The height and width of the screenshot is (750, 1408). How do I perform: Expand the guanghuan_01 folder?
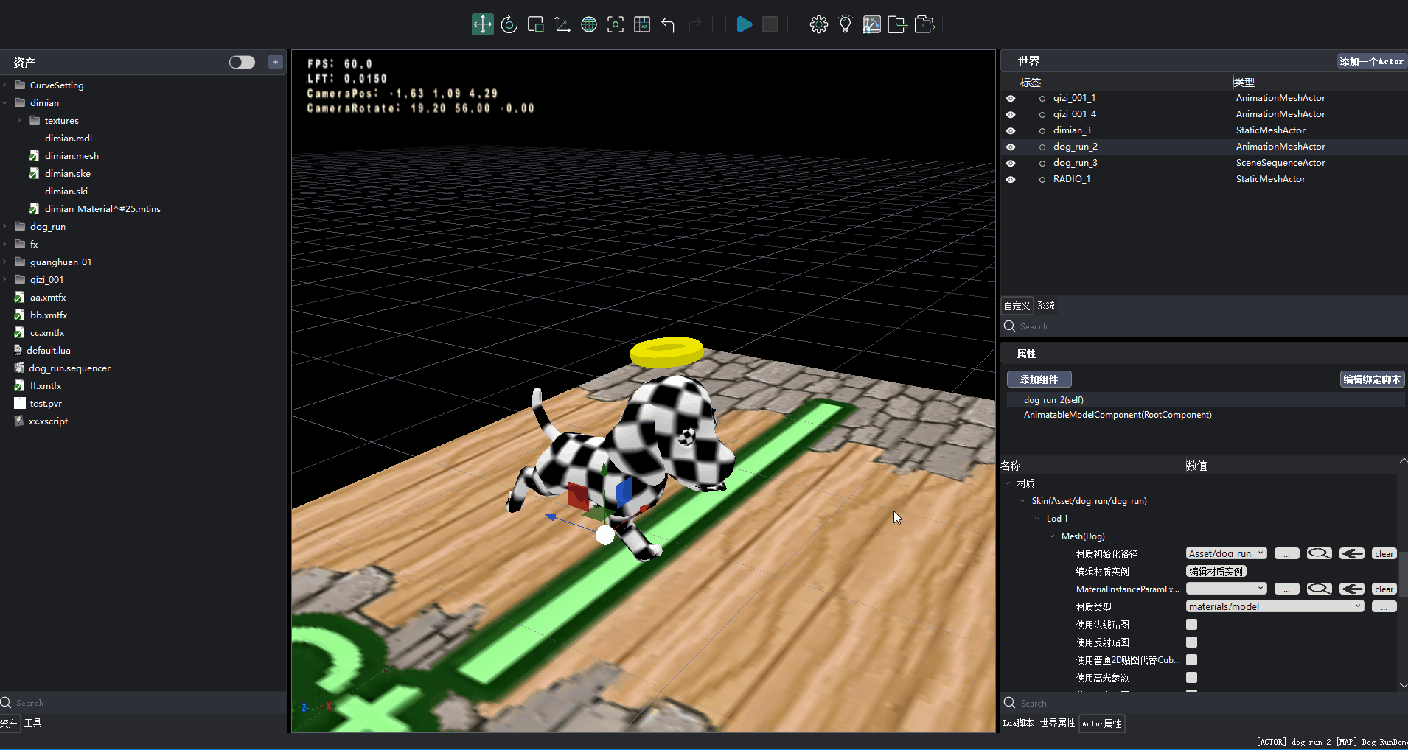(5, 262)
